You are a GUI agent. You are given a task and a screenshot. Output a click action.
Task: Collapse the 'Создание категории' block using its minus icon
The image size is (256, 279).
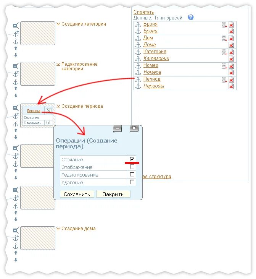click(x=15, y=26)
